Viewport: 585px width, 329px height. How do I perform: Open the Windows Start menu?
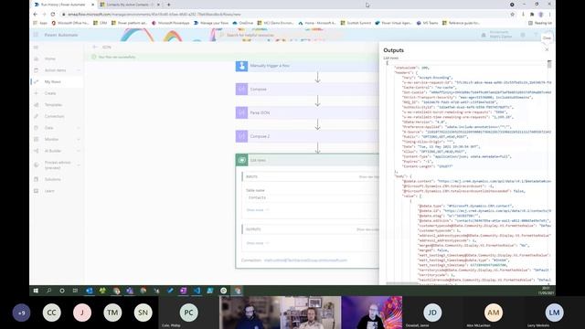point(36,291)
